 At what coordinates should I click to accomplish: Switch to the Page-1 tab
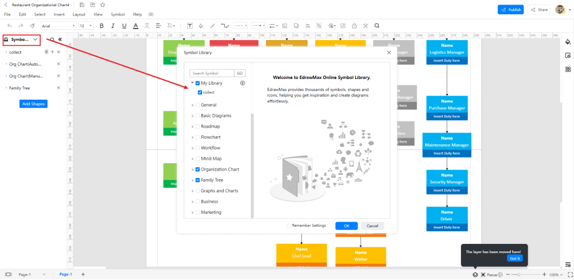click(65, 274)
